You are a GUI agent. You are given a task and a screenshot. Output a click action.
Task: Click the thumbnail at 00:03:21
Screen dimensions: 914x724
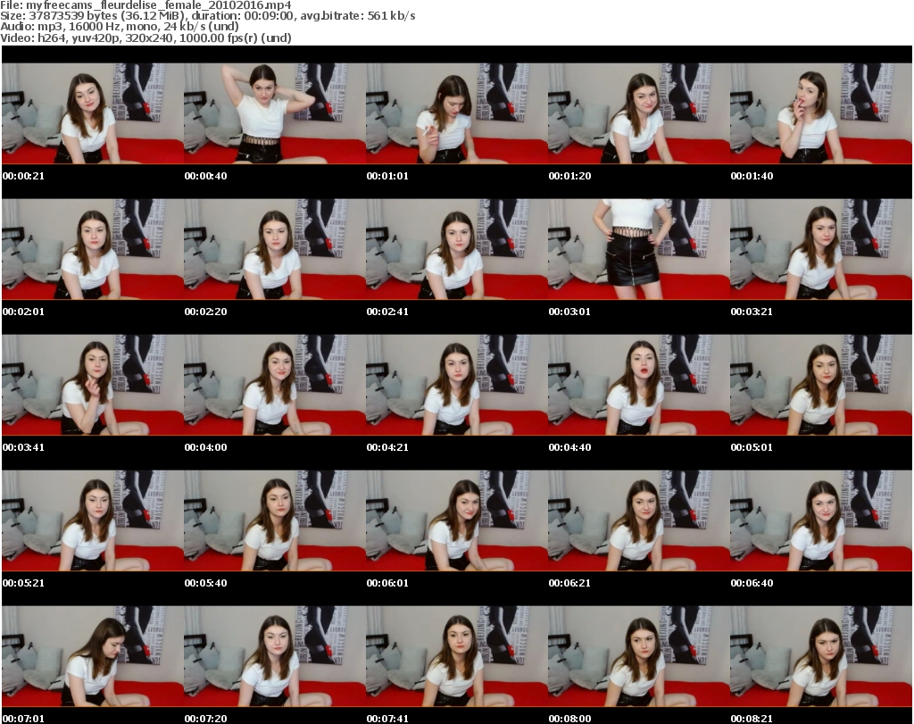click(x=821, y=249)
